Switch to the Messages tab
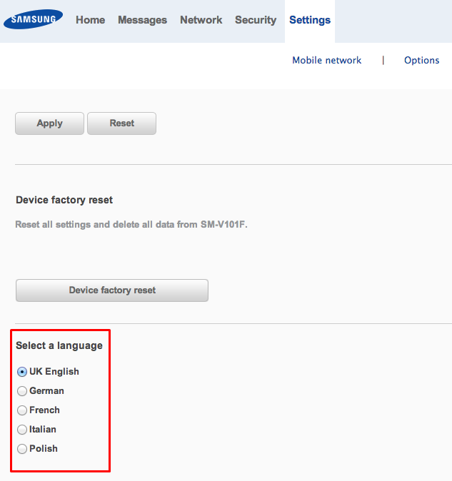452x481 pixels. point(142,20)
